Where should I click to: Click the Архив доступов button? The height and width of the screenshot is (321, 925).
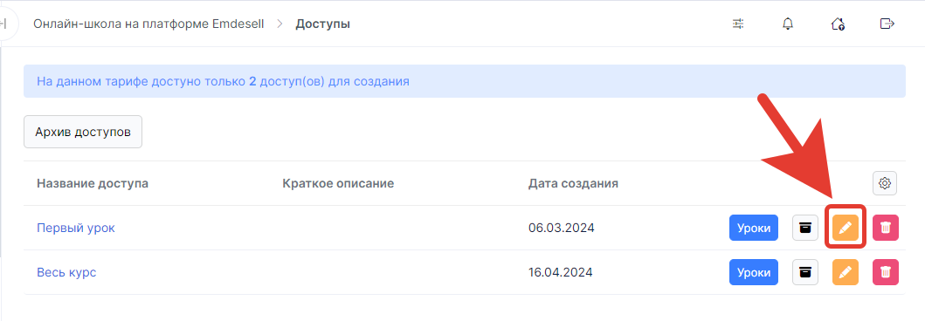point(83,132)
